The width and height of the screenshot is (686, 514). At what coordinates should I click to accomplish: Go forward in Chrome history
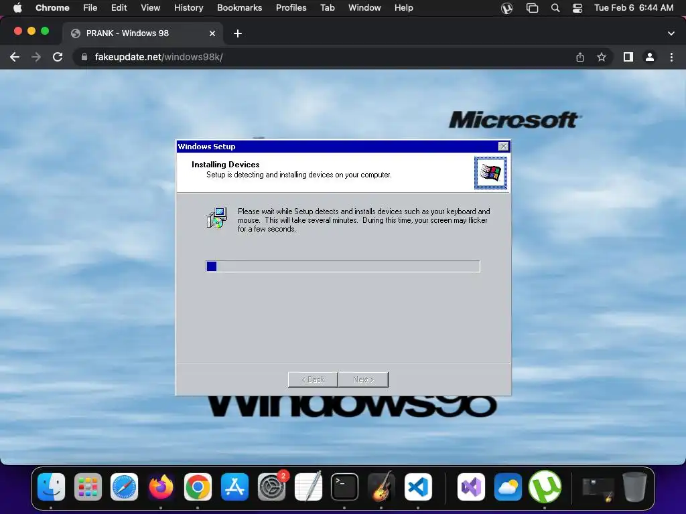[36, 57]
